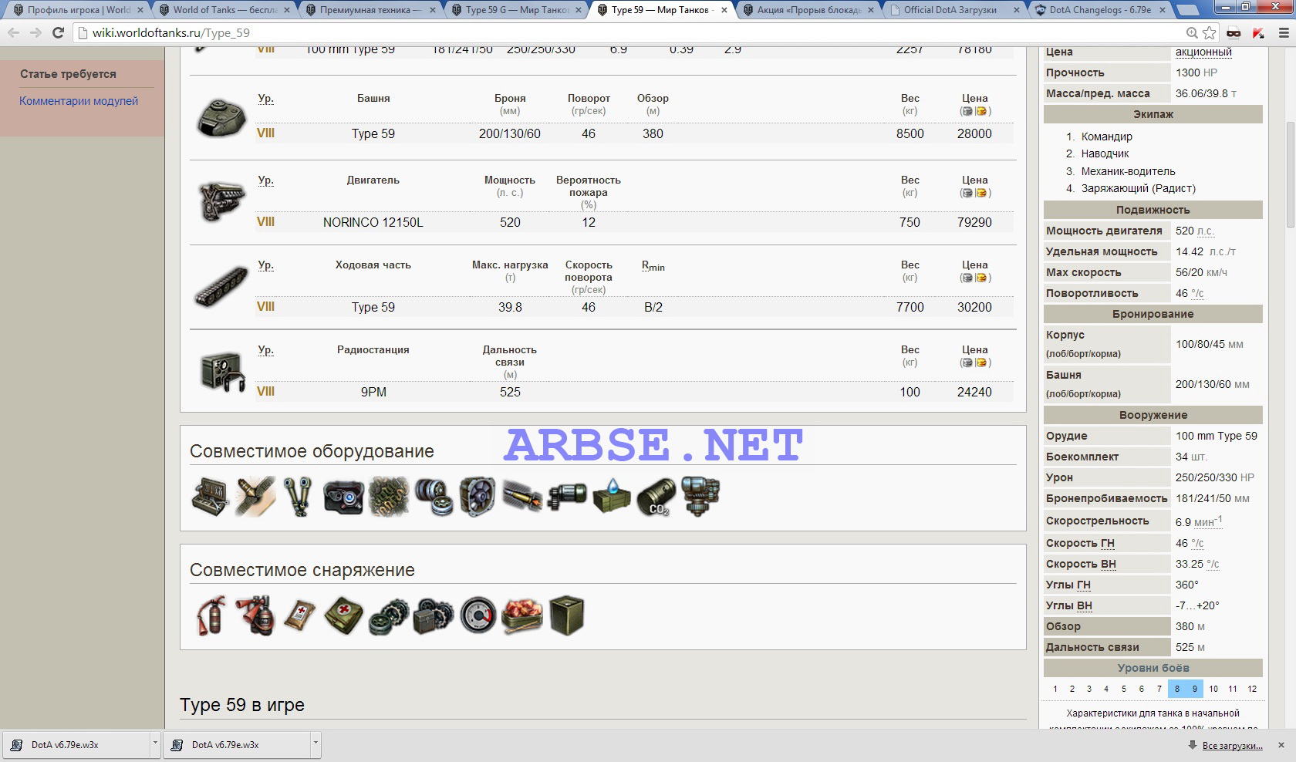Click the 'Type 59 в игре' heading
The image size is (1296, 762).
242,705
